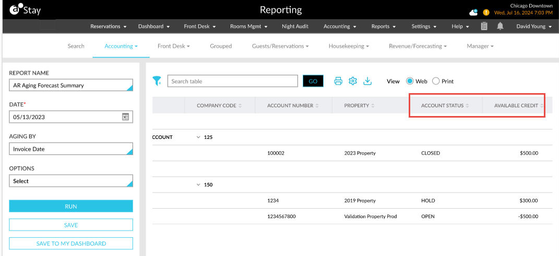This screenshot has height=256, width=559.
Task: Click the 2023 Property cell
Action: [360, 153]
